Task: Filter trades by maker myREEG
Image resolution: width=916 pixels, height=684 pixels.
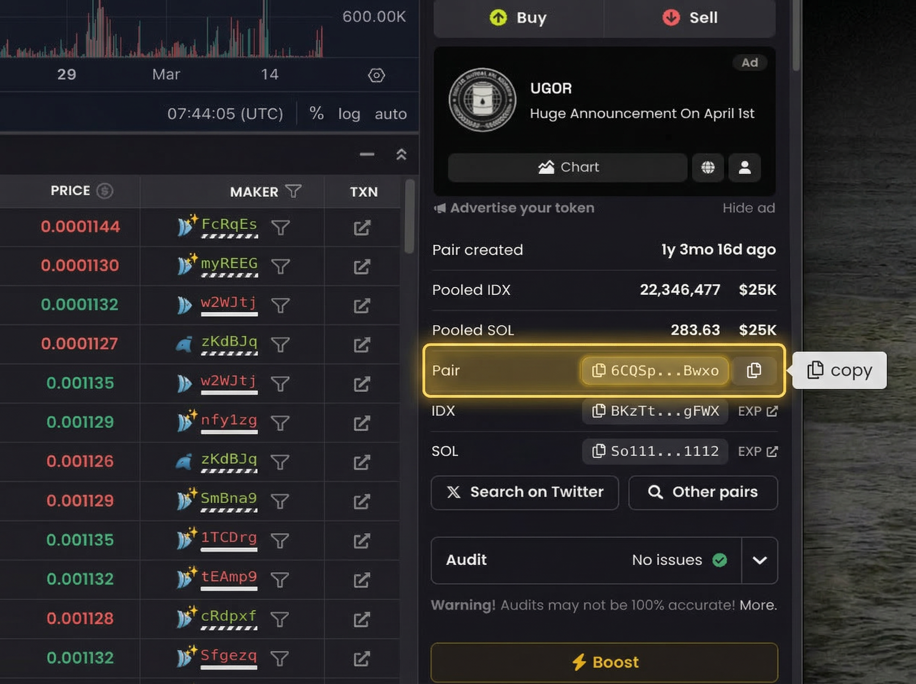Action: click(x=280, y=266)
